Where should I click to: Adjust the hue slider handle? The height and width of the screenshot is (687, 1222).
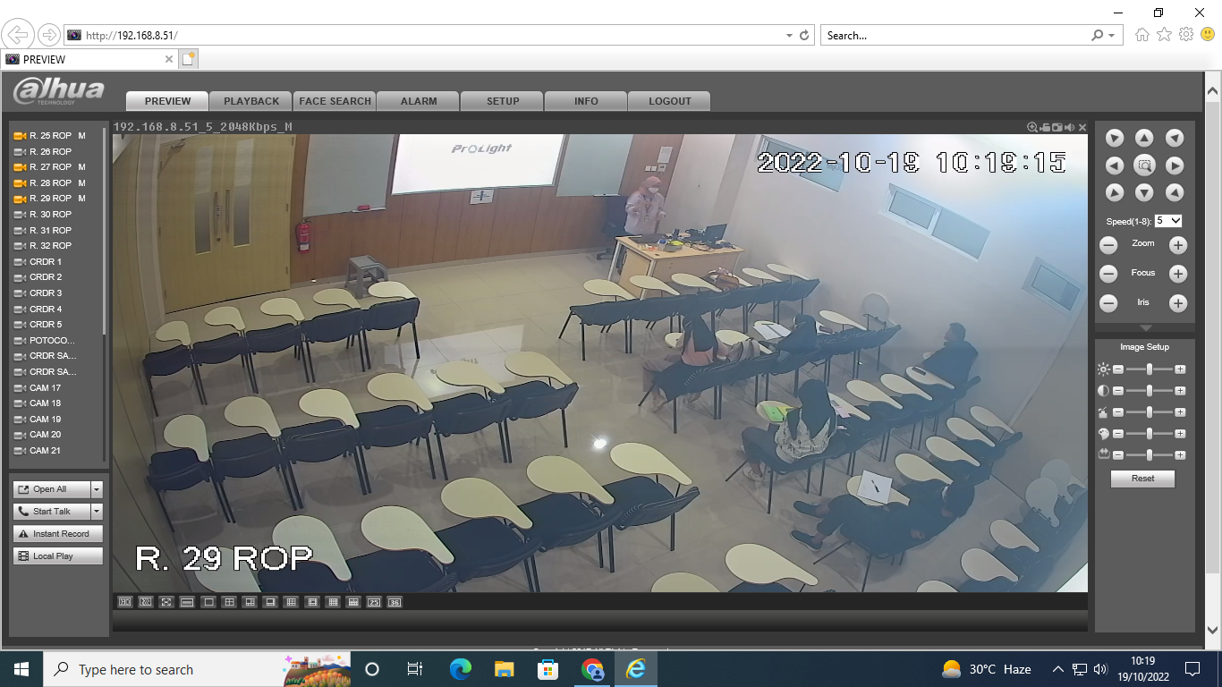click(1149, 434)
